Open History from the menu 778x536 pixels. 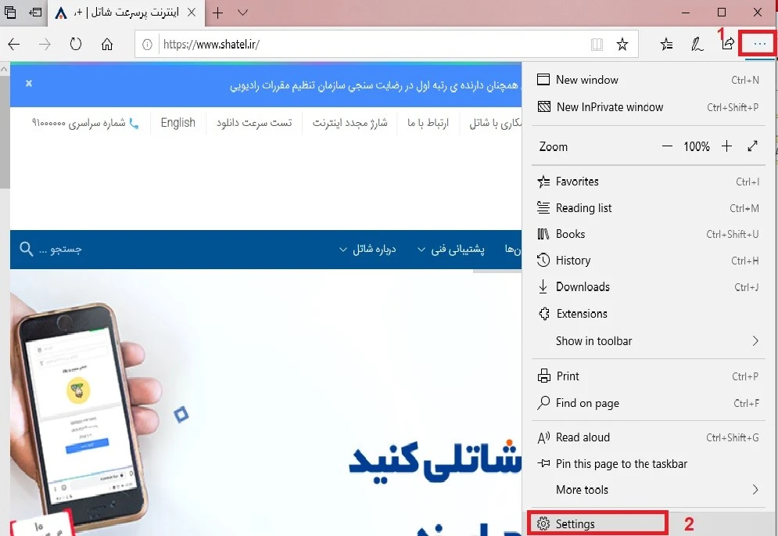[648, 261]
